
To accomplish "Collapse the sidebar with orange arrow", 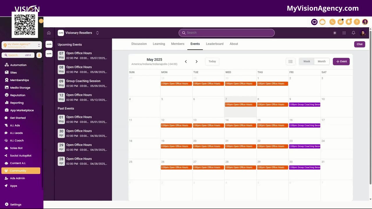I will point(41,21).
